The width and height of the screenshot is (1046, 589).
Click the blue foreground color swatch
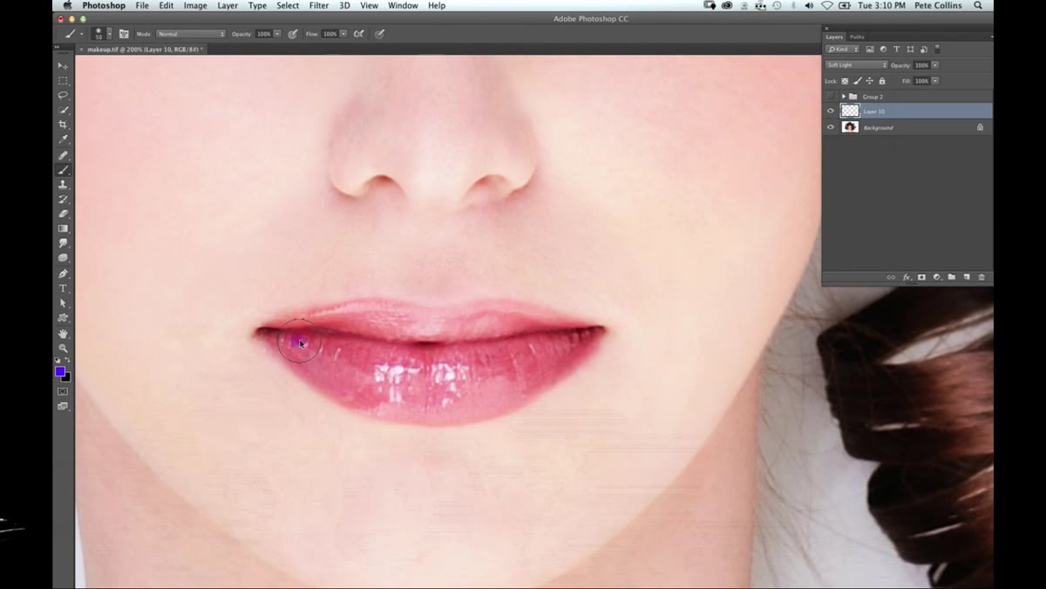pos(60,371)
